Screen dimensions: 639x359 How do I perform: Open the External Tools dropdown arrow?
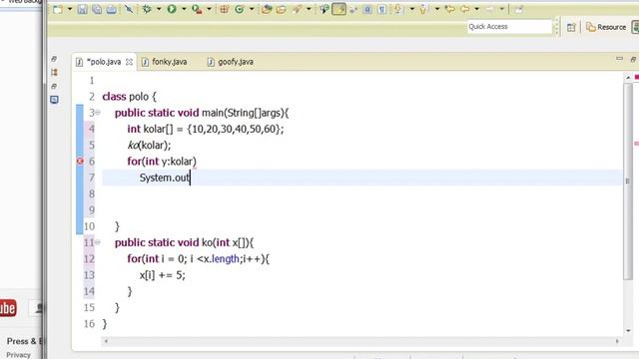coord(209,9)
